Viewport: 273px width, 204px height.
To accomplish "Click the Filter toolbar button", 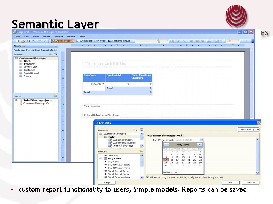I will click(x=101, y=41).
